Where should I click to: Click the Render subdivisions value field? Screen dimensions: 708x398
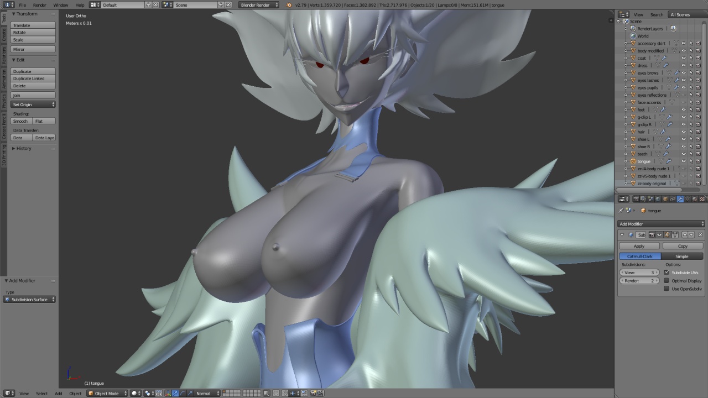coord(639,281)
